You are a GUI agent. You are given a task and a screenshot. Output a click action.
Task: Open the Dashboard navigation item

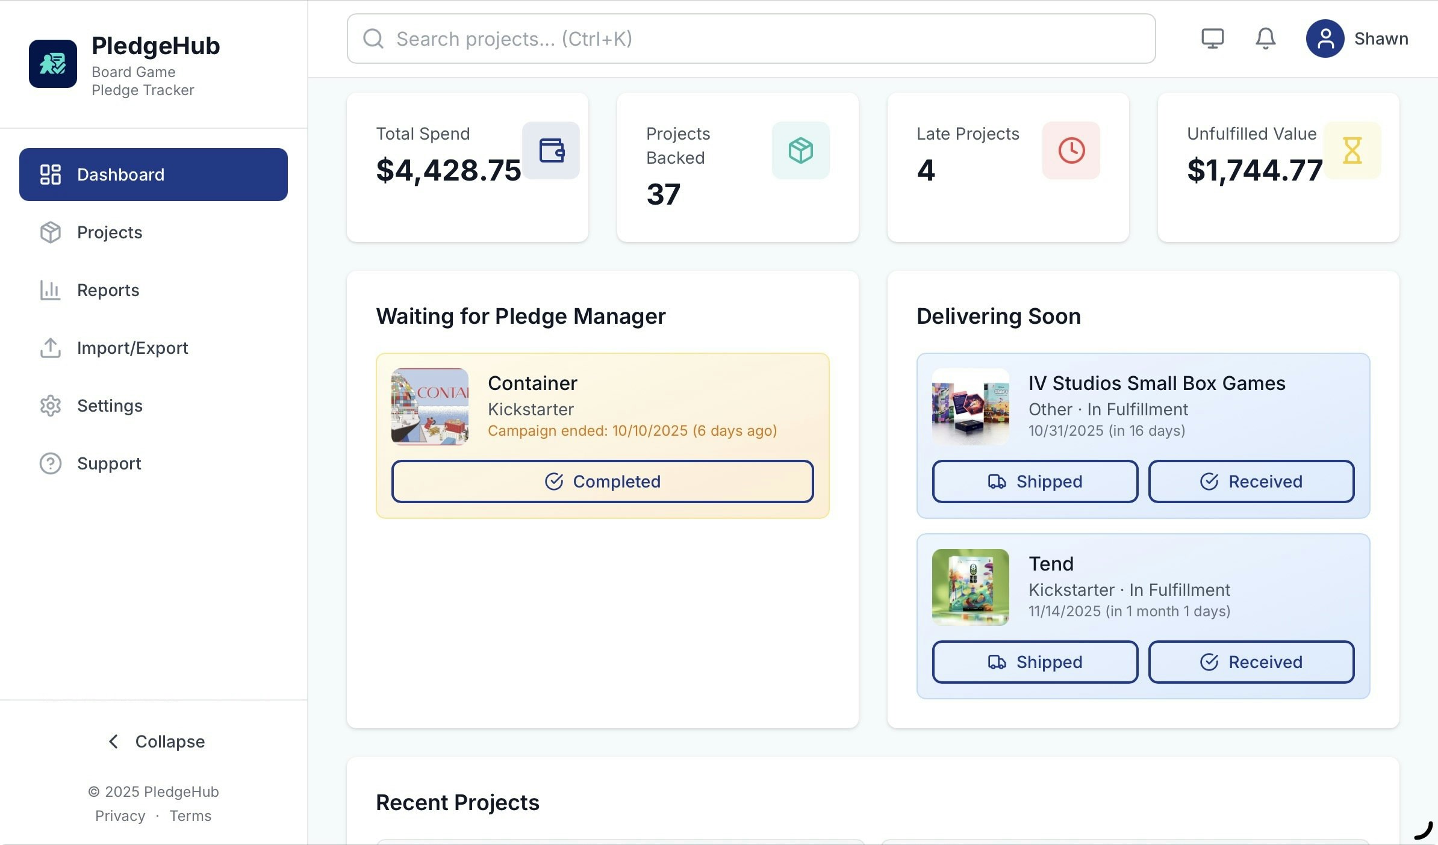tap(120, 175)
